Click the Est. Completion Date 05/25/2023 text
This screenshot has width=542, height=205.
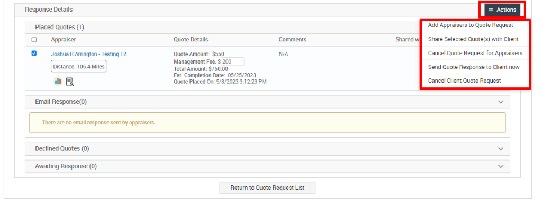pos(215,75)
